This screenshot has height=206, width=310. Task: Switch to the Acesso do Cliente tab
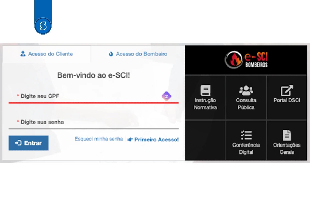(x=47, y=54)
